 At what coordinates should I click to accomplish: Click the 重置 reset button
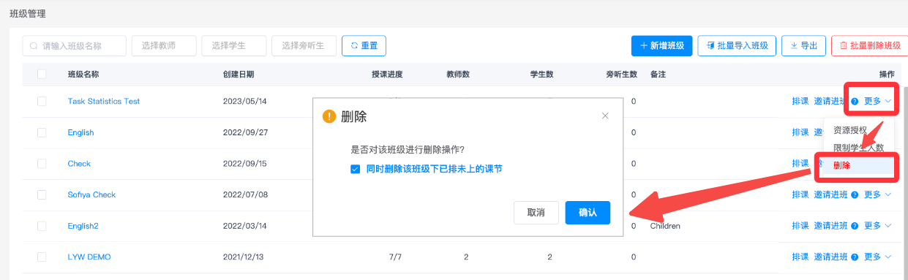[364, 45]
